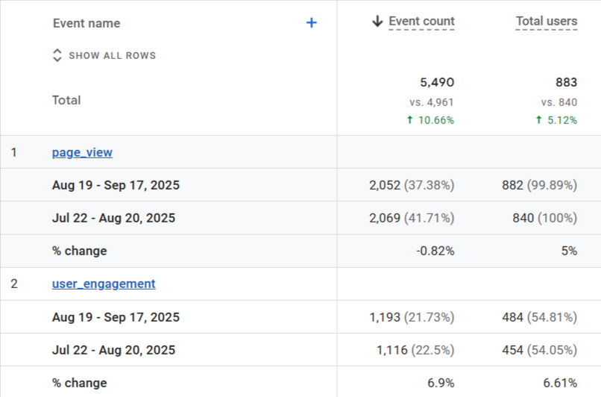Click the green up arrow beside 5.12%
Image resolution: width=601 pixels, height=397 pixels.
point(538,120)
